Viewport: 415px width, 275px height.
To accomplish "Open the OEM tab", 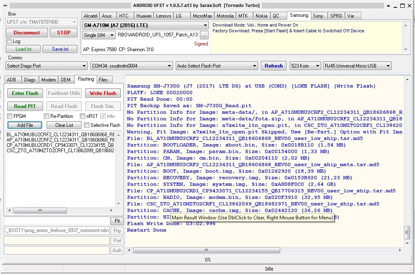I will pos(66,79).
